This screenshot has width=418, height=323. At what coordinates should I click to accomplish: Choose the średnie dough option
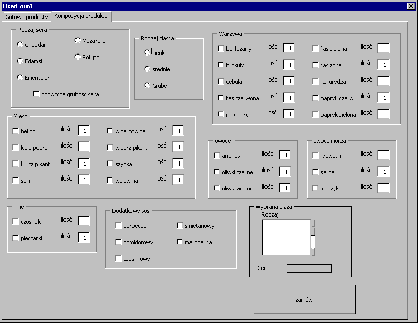pos(147,69)
